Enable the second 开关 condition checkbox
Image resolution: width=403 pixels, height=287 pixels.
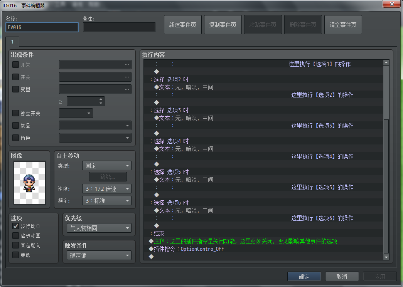[x=16, y=77]
